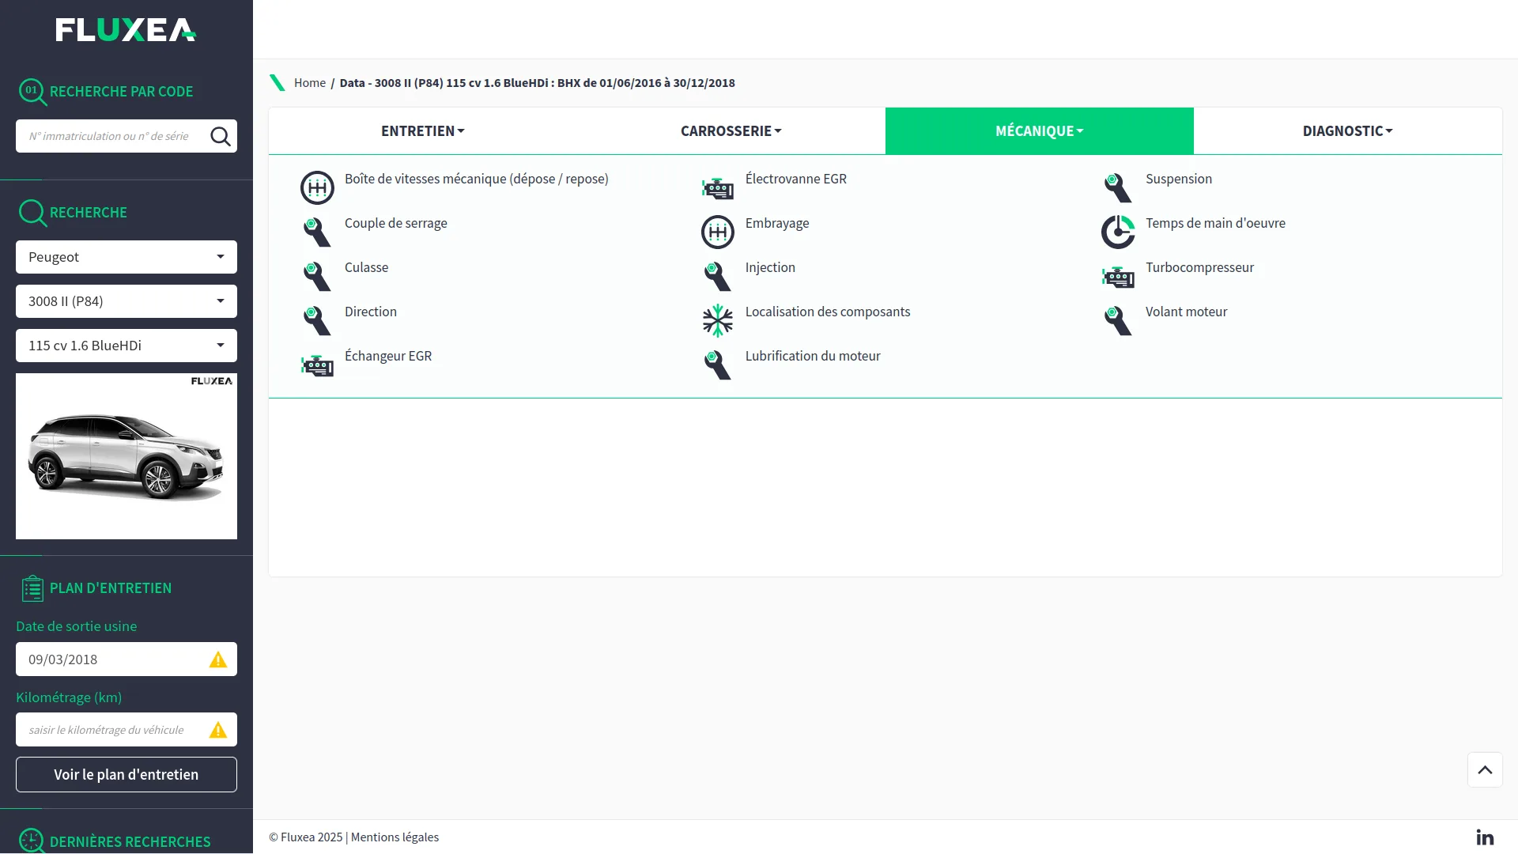Click the Dernières recherches clock icon
Viewport: 1518px width, 854px height.
point(32,841)
